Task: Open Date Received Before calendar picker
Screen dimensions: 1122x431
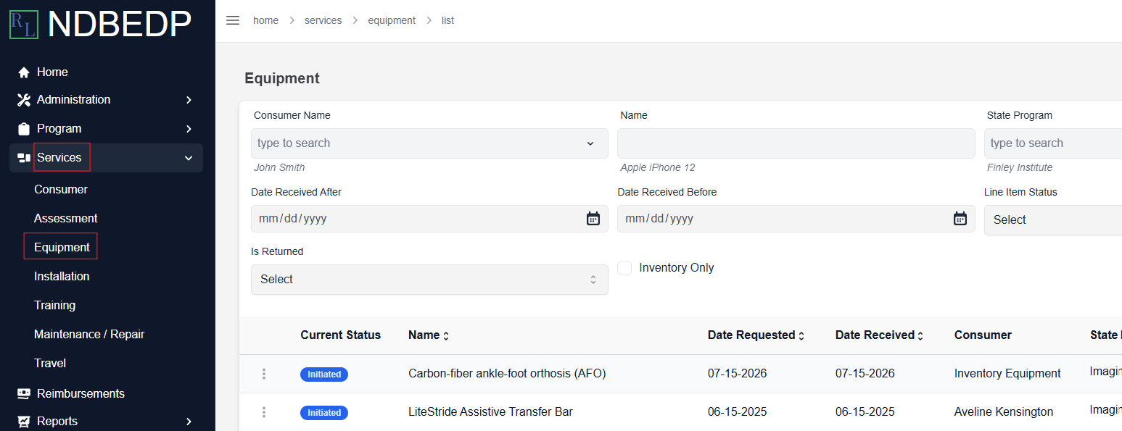Action: tap(960, 218)
